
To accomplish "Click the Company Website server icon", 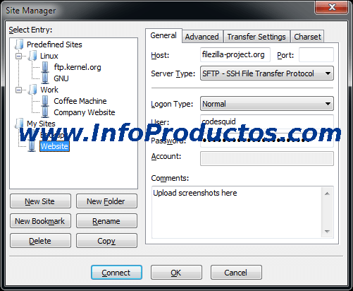I will 45,112.
